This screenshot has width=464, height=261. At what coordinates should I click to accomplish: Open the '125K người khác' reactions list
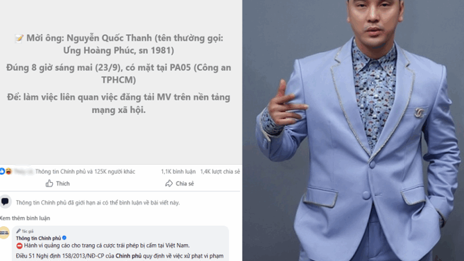(114, 172)
